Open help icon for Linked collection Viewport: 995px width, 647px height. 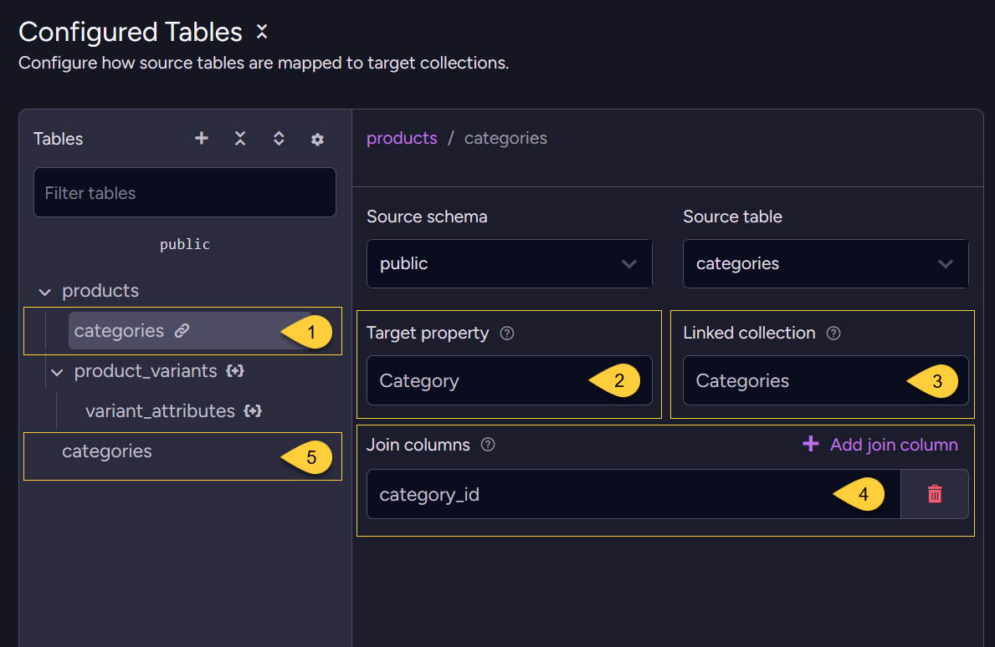pos(833,333)
